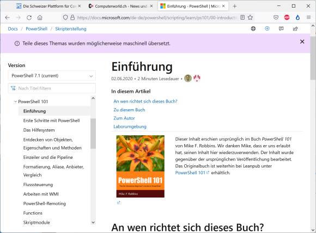Open the feedback comment icon
This screenshot has height=233, width=316.
coord(281,29)
